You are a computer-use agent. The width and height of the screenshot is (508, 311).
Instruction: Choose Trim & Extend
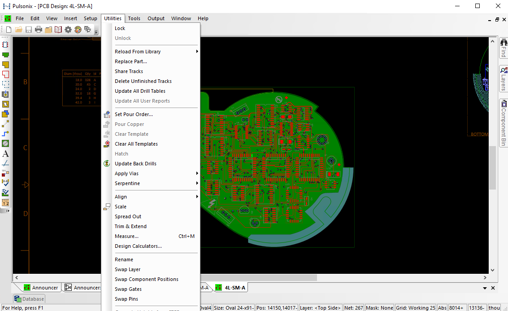(151, 226)
